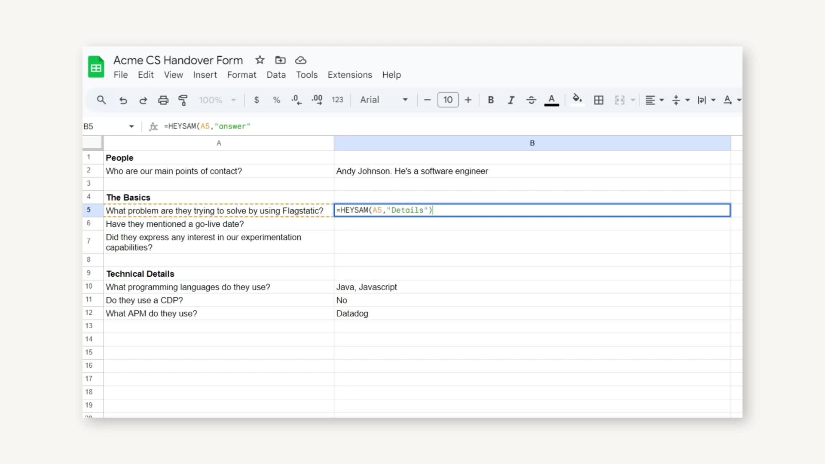Open the Insert menu

click(205, 75)
